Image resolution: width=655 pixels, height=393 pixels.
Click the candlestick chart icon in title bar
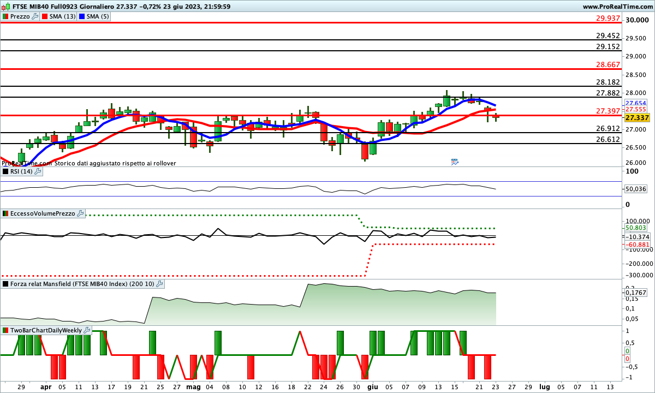[x=5, y=7]
